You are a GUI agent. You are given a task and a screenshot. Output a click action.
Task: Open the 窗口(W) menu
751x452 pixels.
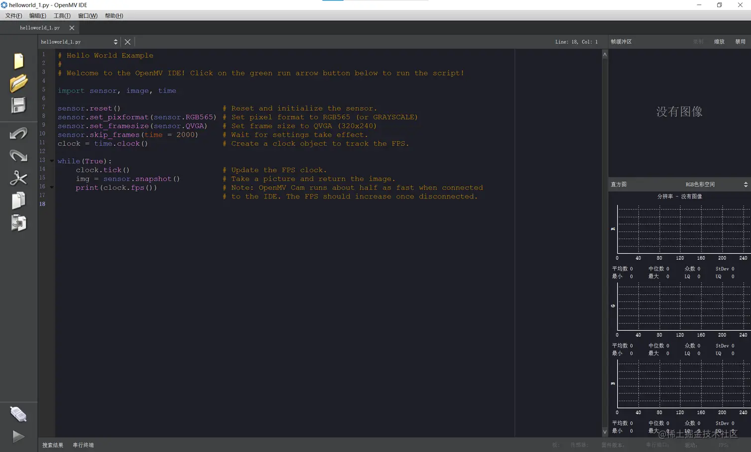click(88, 16)
